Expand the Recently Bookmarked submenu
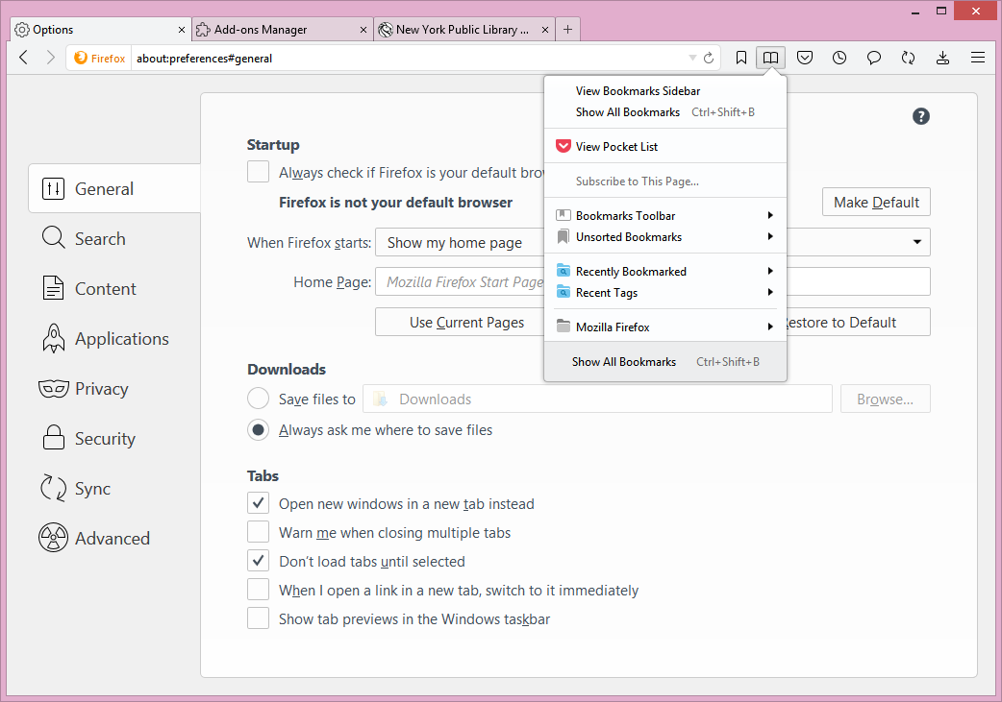This screenshot has height=702, width=1002. 665,271
